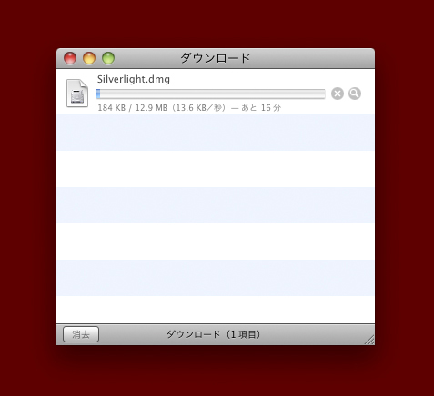The height and width of the screenshot is (396, 434).
Task: Click the download status text showing 184 KB
Action: point(189,108)
